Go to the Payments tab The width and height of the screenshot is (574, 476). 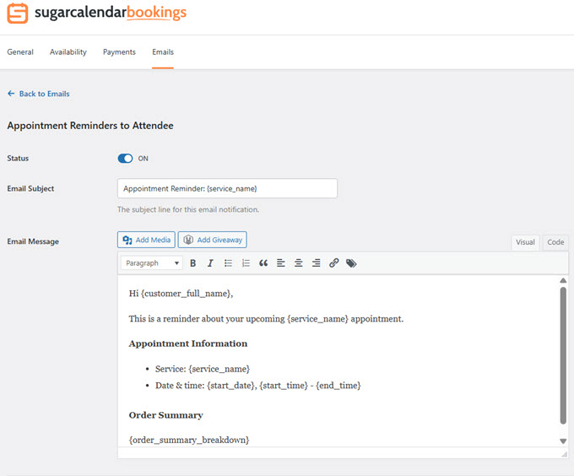coord(119,52)
